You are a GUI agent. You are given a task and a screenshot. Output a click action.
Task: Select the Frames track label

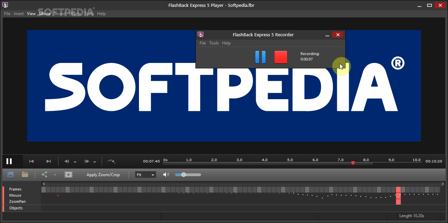(15, 189)
